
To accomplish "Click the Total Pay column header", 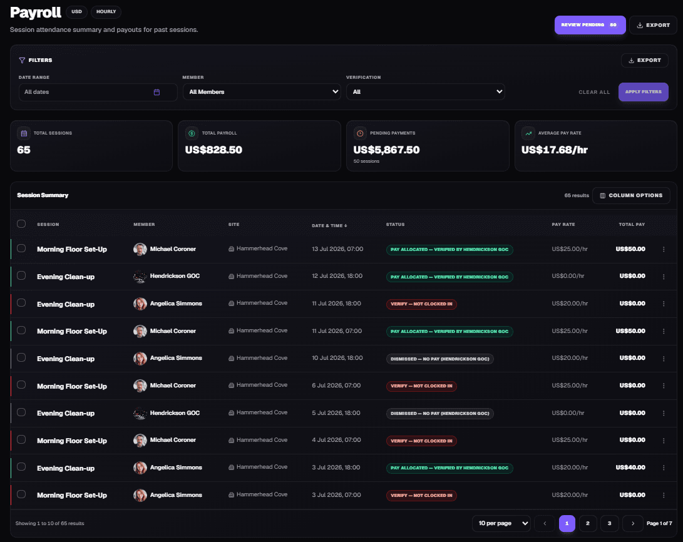I will tap(632, 225).
